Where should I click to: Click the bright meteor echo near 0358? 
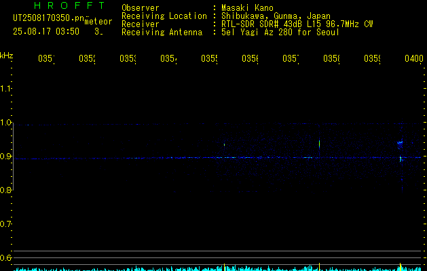(319, 144)
